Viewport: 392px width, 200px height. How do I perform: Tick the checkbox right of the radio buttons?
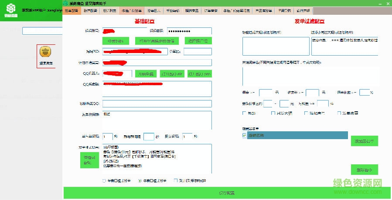tap(176, 180)
